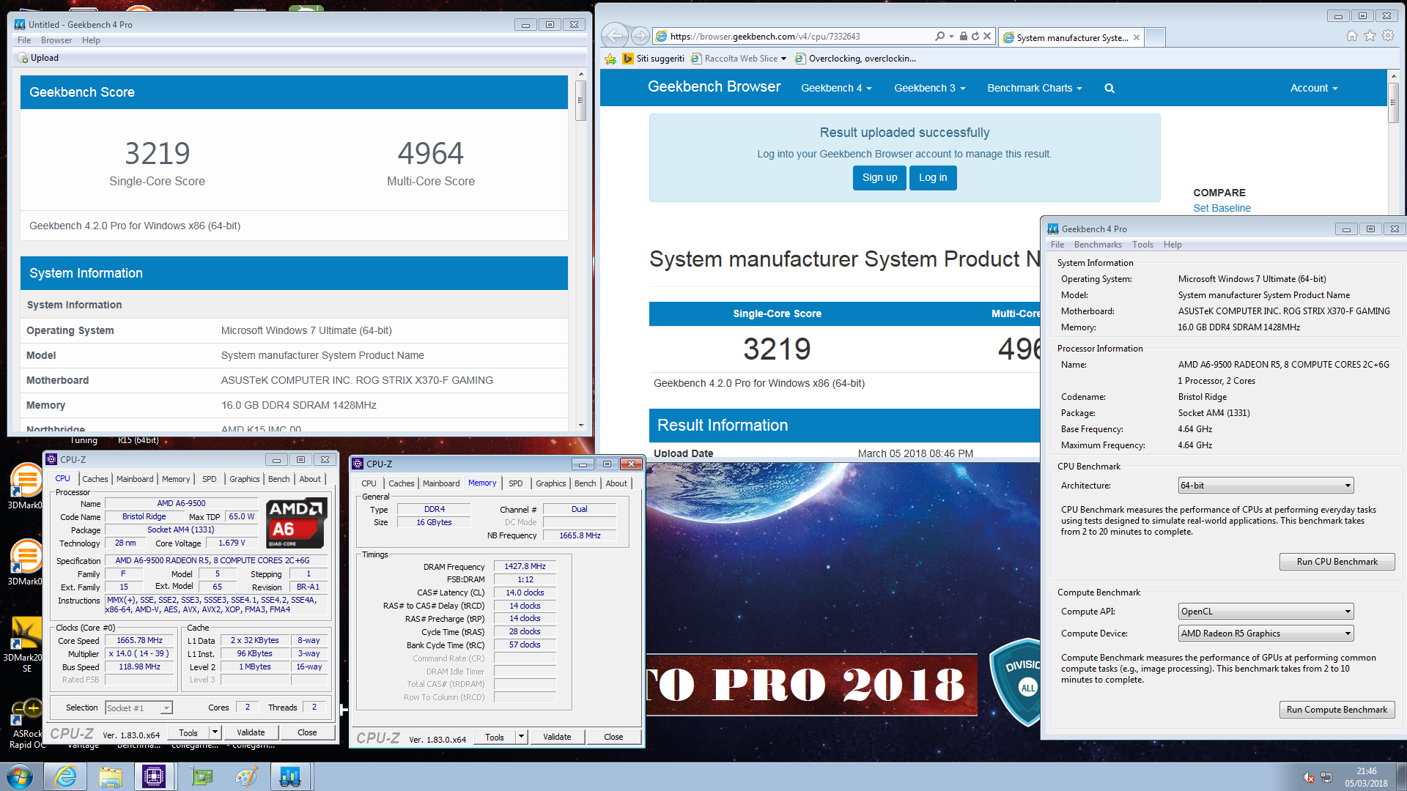Open Graphics tab in Memory CPU-Z window
This screenshot has width=1407, height=791.
[550, 483]
